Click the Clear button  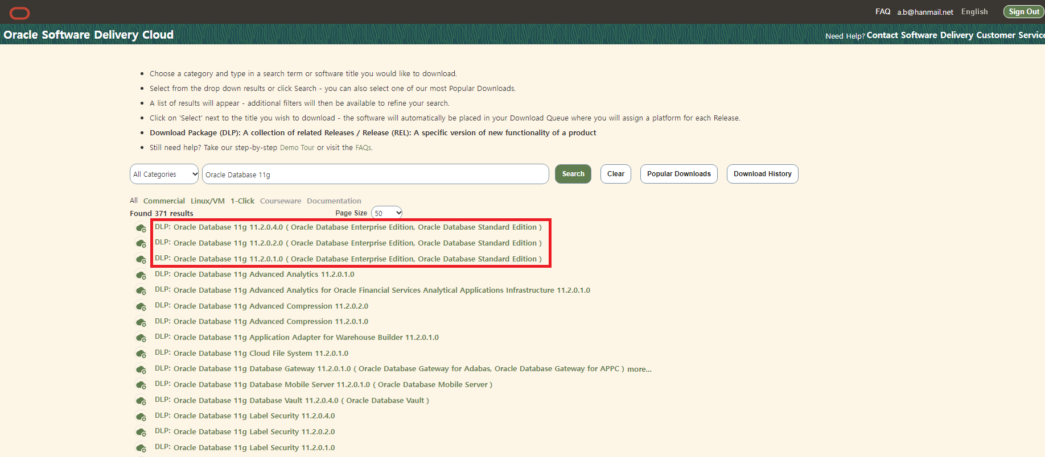click(x=616, y=174)
